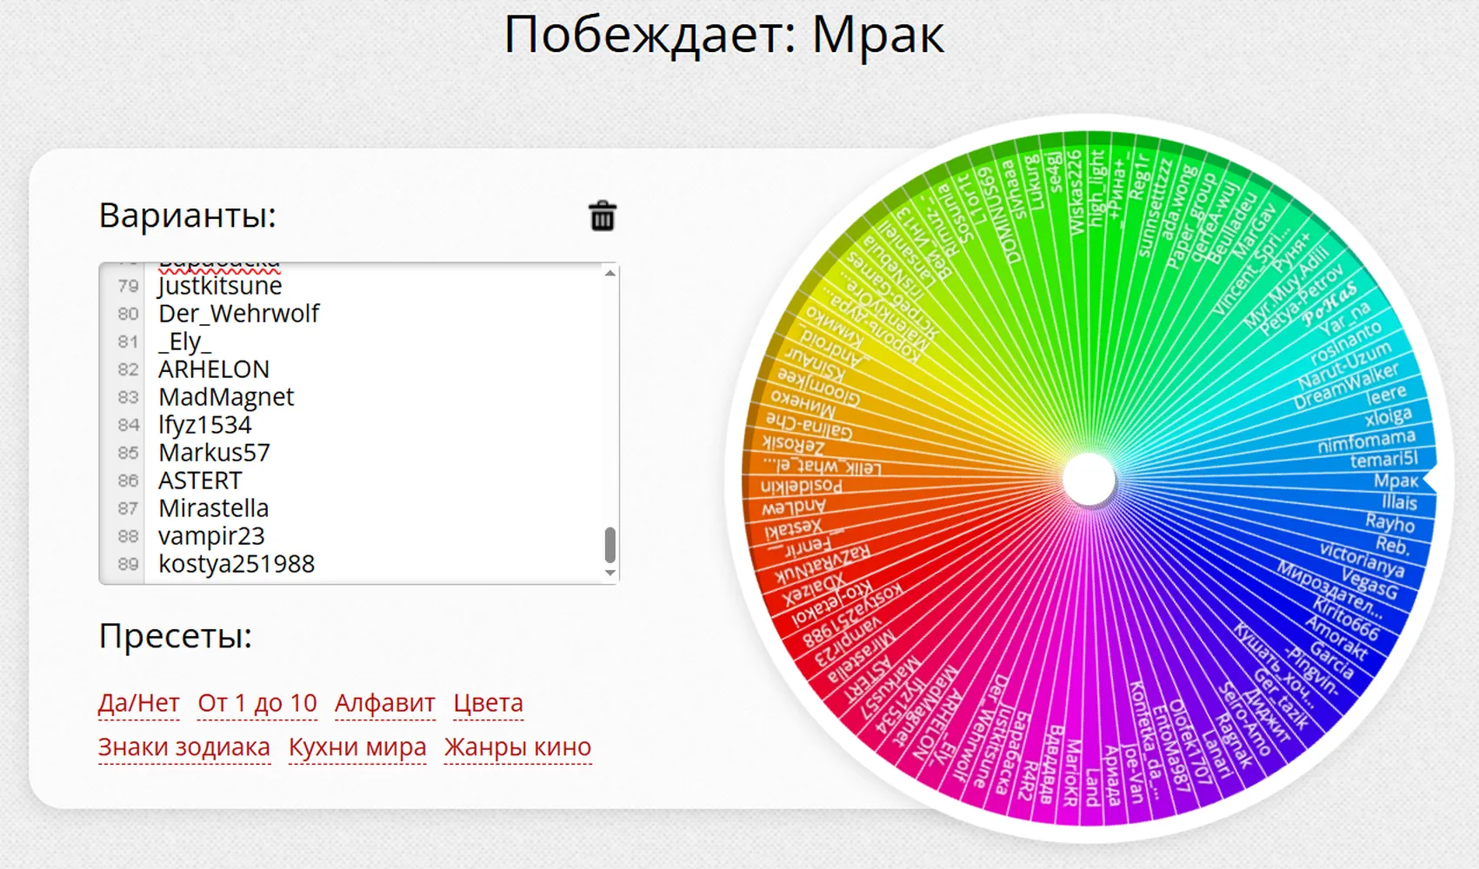Click the Land wheel segment
Screen dimensions: 1479x869
[1093, 786]
